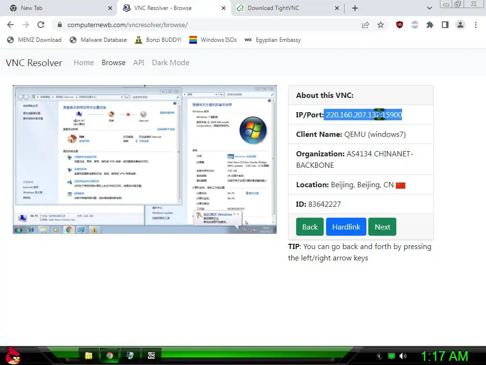Click the striped flag extension icon
The image size is (486, 365).
pyautogui.click(x=415, y=25)
